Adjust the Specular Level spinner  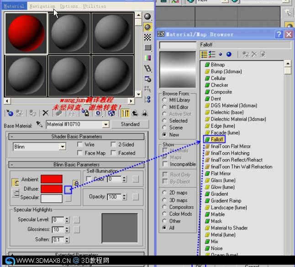tap(67, 220)
